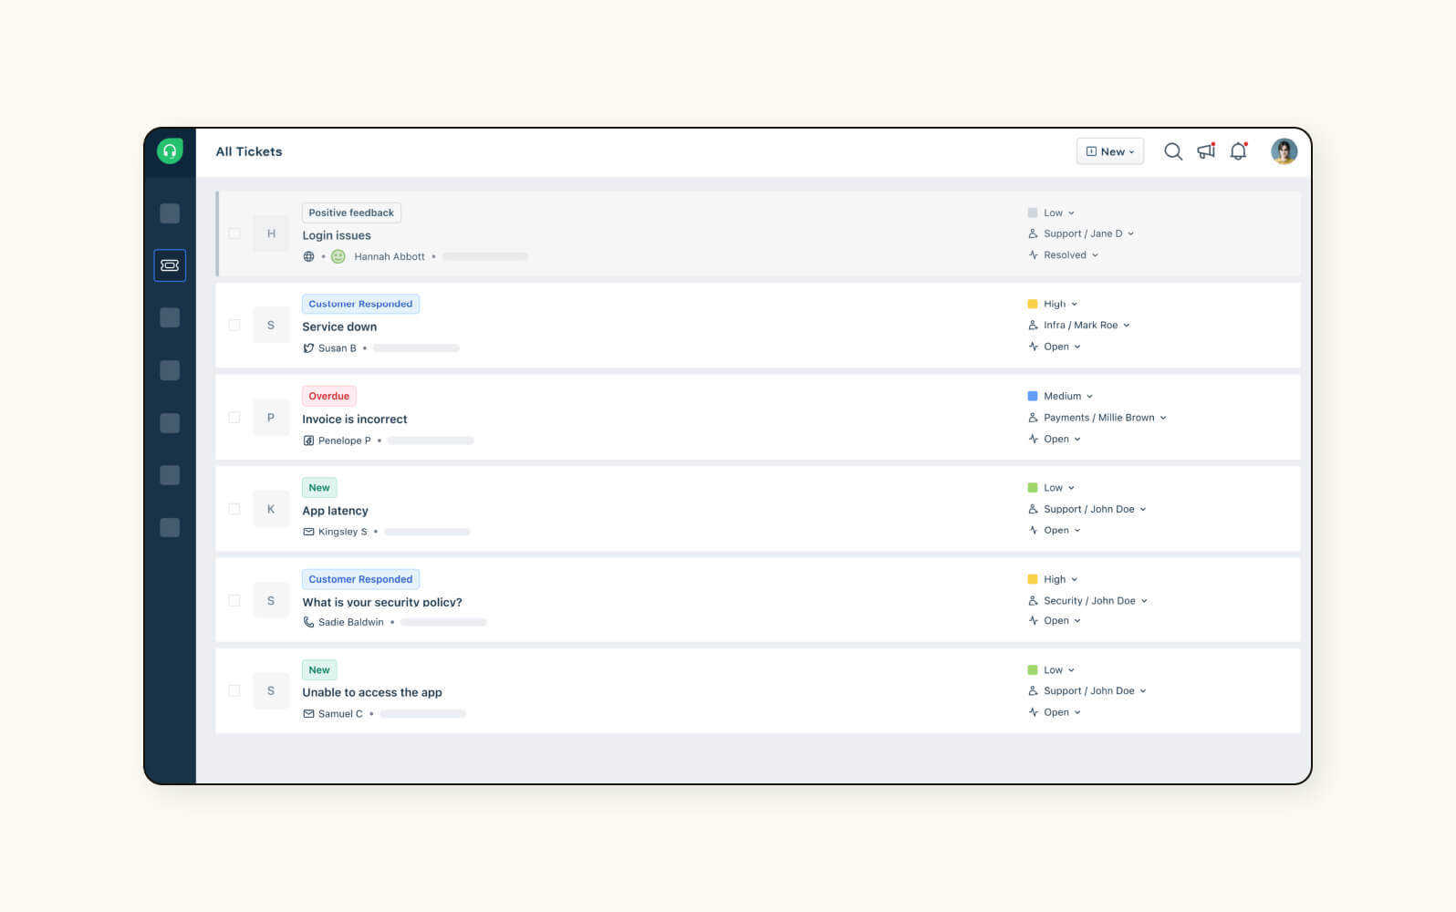Open announcements megaphone icon
Image resolution: width=1456 pixels, height=912 pixels.
point(1206,151)
